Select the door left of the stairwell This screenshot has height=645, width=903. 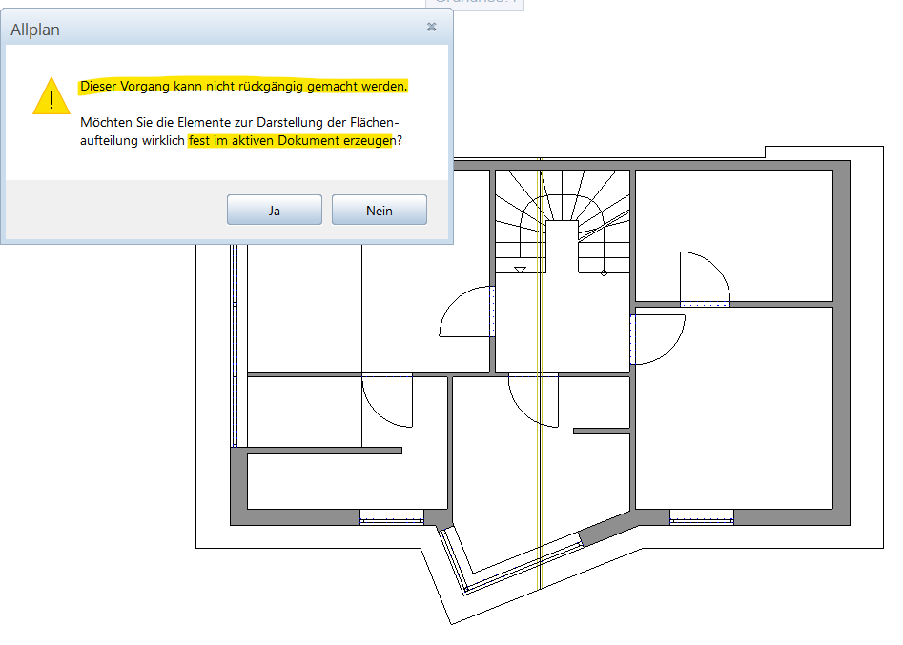point(462,314)
